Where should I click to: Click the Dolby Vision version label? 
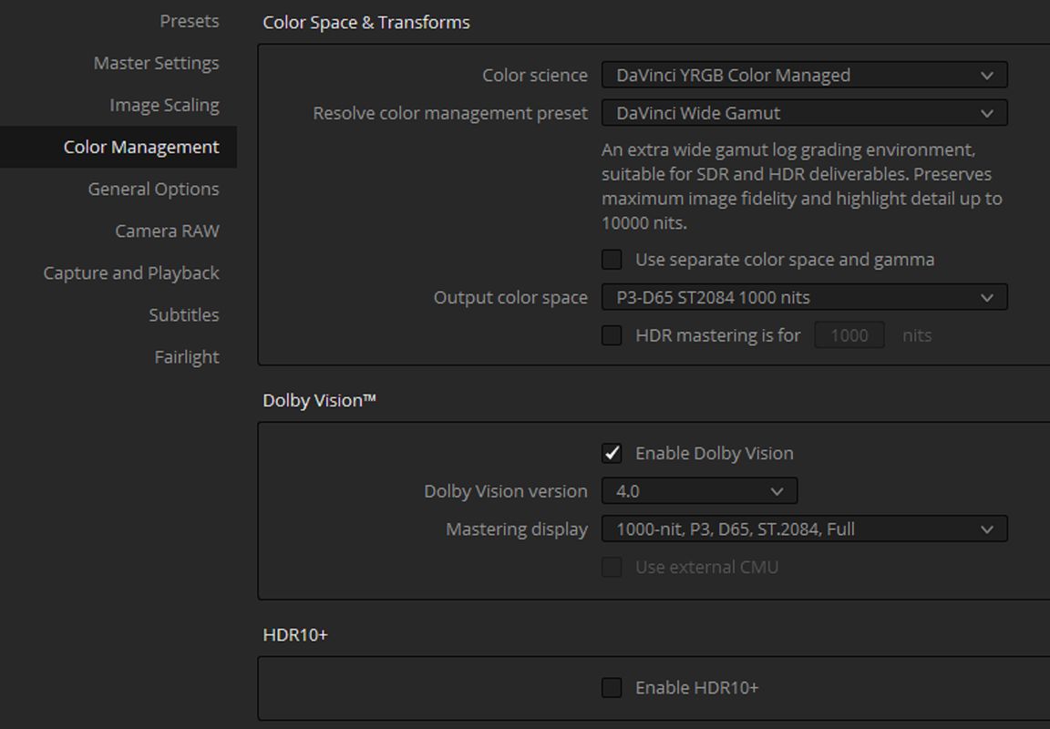tap(506, 491)
